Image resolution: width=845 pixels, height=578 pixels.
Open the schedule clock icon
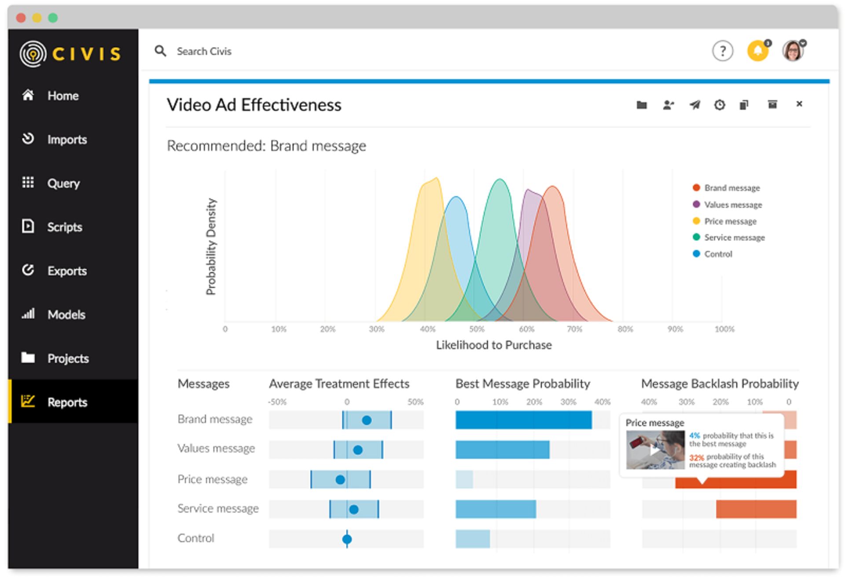pos(720,105)
